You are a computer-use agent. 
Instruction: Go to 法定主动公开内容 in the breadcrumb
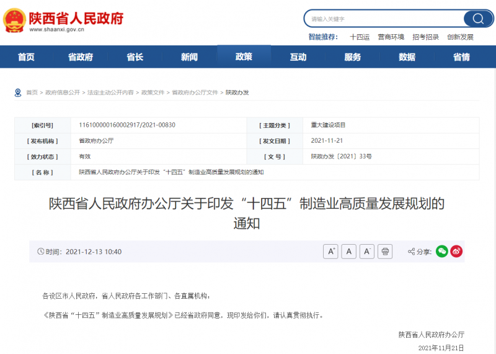(x=110, y=93)
